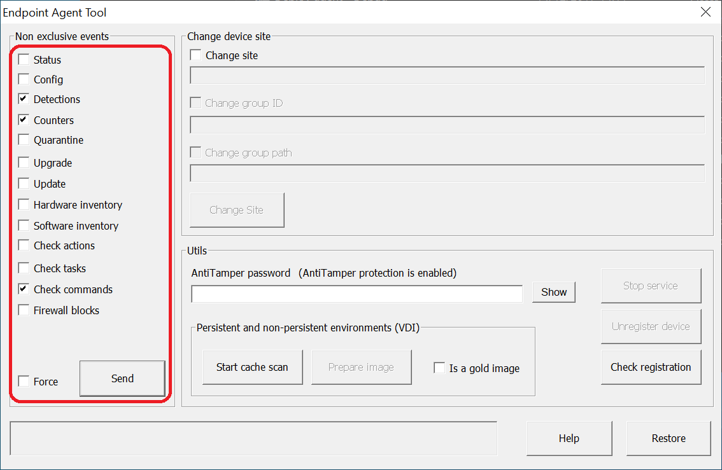Enable the Update event checkbox
The image size is (722, 470).
[24, 183]
